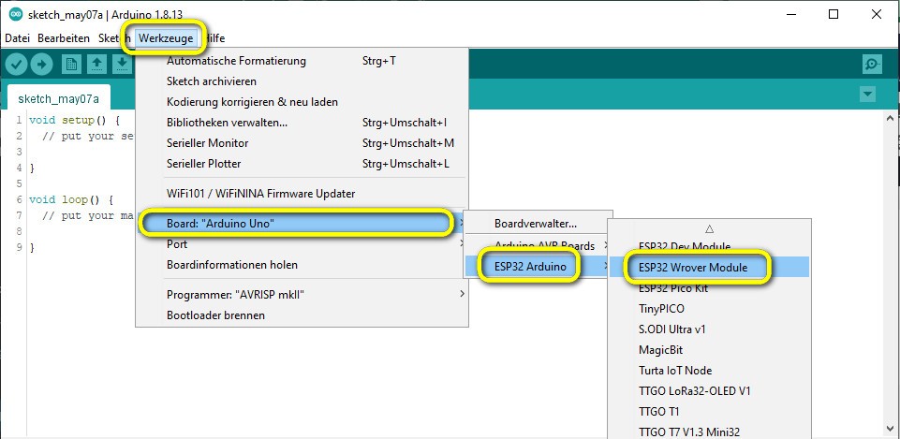Click code line 'void setup() {'
The height and width of the screenshot is (439, 900).
coord(74,121)
